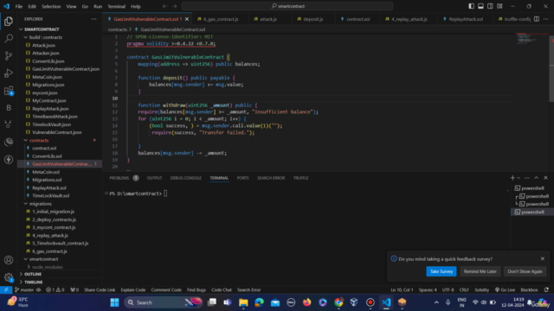Open Visual Studio Code from the taskbar
Screen dimensions: 554x311
(x=386, y=302)
